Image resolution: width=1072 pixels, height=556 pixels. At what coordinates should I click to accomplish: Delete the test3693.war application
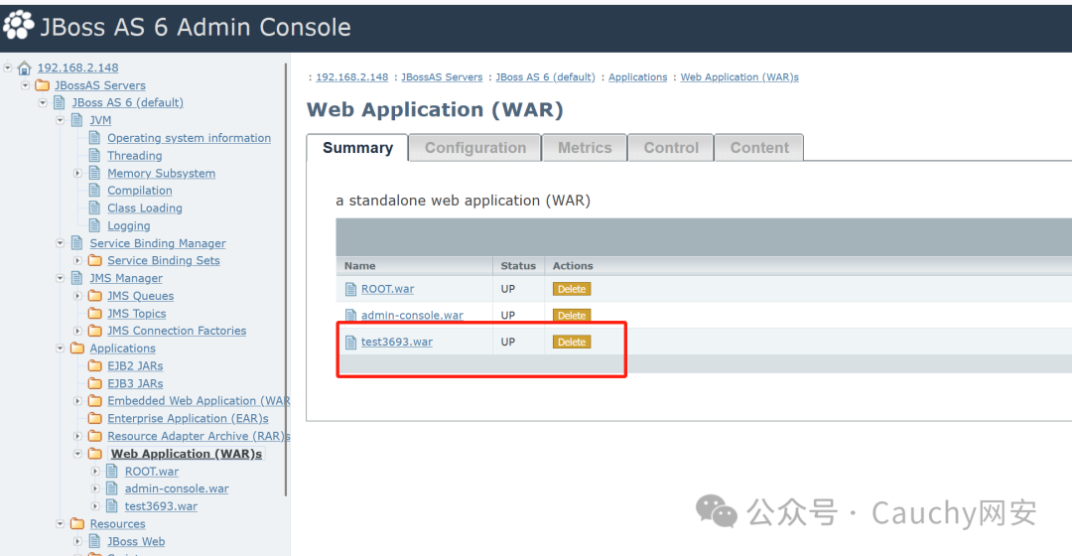coord(572,342)
